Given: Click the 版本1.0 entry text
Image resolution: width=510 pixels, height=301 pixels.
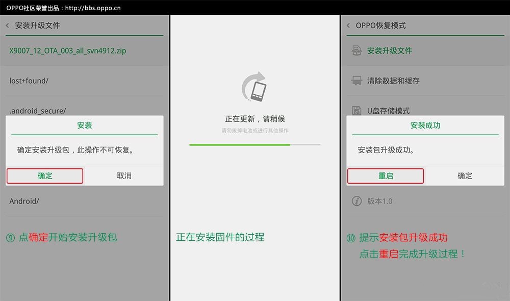Looking at the screenshot, I should (379, 201).
